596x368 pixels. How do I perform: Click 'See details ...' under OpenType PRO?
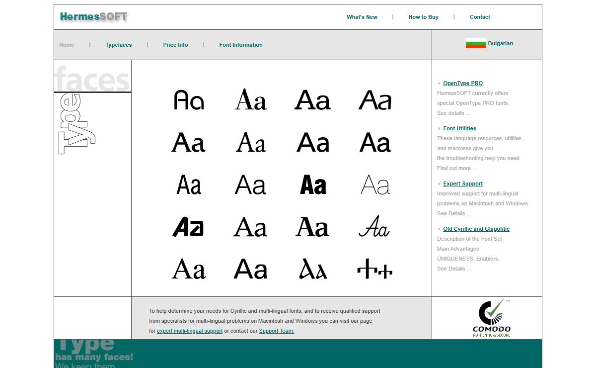(453, 113)
